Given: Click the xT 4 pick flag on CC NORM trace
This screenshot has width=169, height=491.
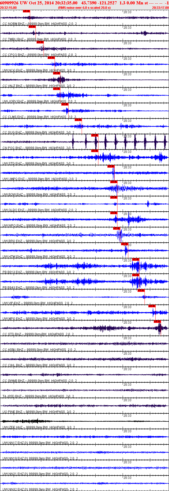Looking at the screenshot, I should pyautogui.click(x=27, y=11).
